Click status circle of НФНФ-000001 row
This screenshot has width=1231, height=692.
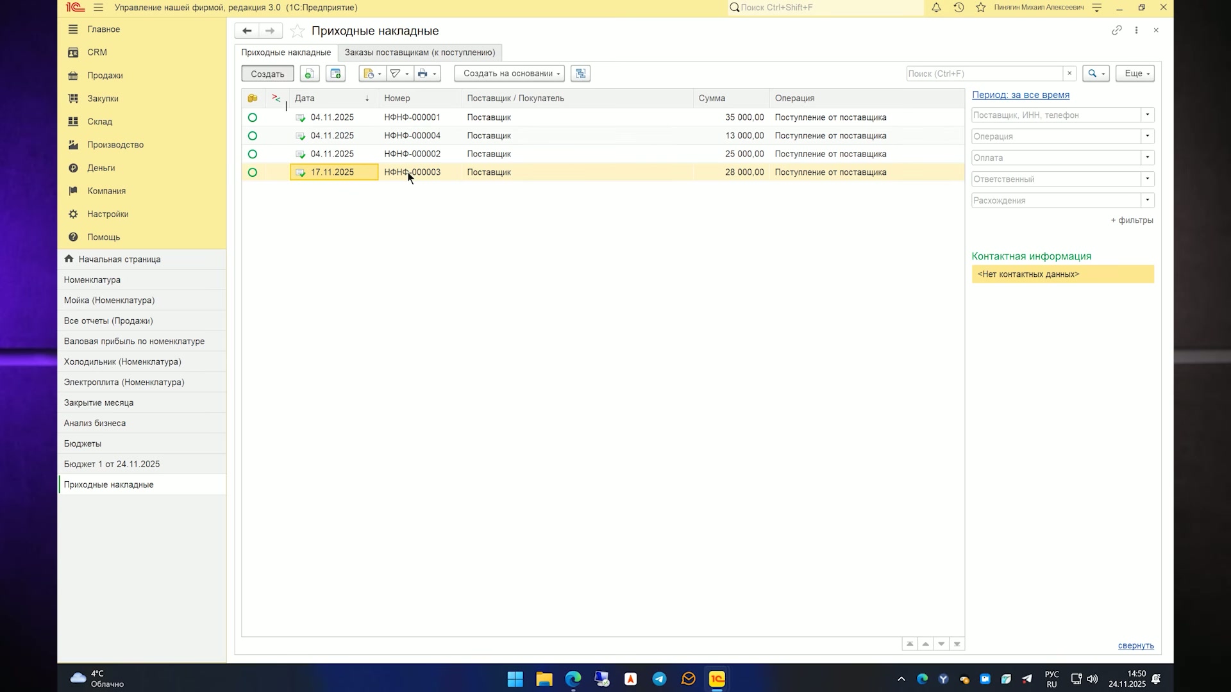[253, 118]
